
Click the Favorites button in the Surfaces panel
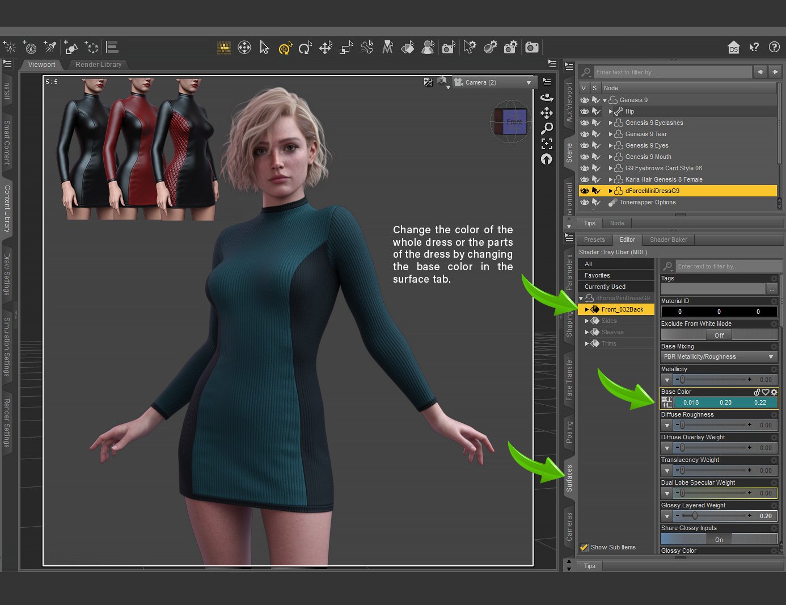(x=598, y=275)
